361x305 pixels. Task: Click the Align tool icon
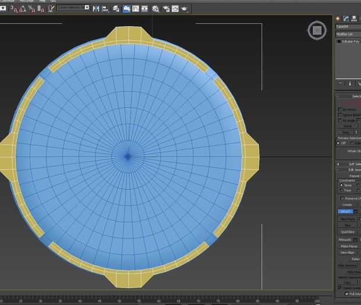[106, 9]
